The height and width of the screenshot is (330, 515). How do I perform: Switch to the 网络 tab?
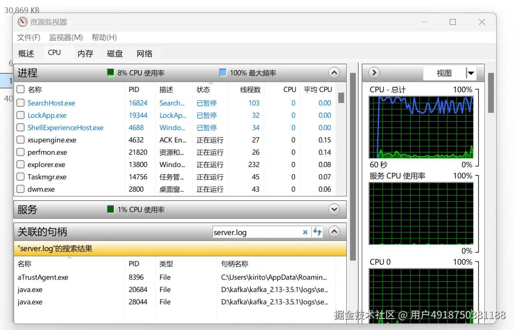pos(145,53)
